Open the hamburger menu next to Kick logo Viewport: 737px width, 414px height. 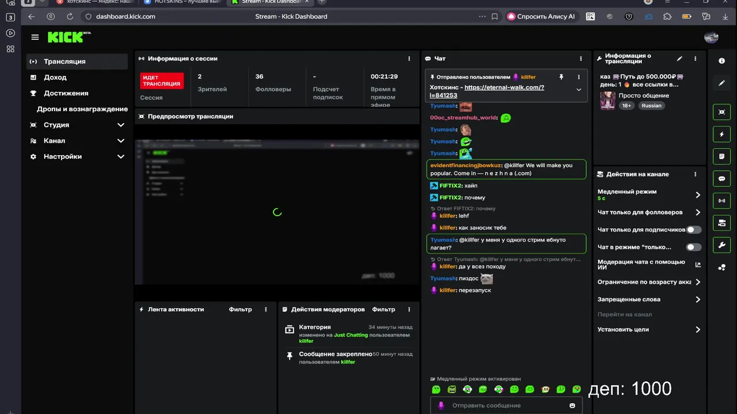[x=35, y=37]
